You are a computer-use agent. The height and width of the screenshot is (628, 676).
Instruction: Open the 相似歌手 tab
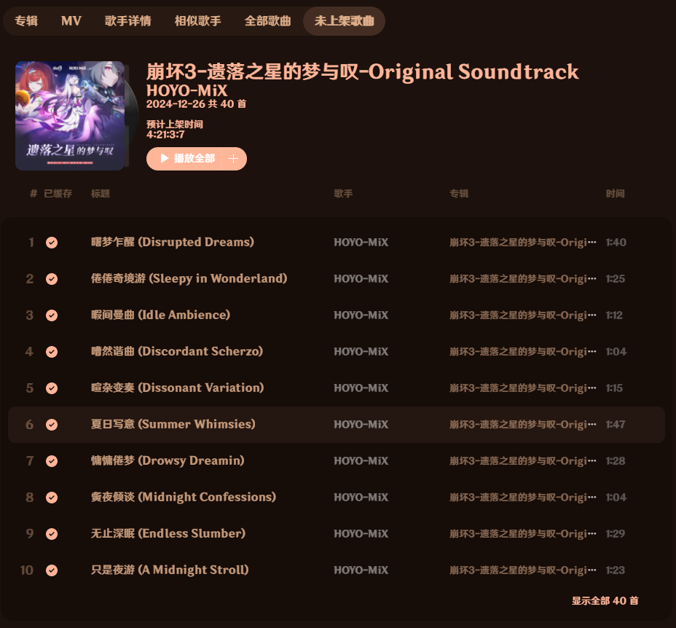pyautogui.click(x=198, y=20)
